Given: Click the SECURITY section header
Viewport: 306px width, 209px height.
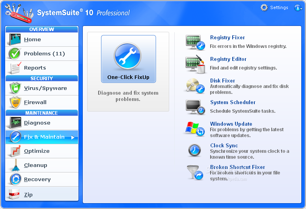Looking at the screenshot, I should [42, 78].
